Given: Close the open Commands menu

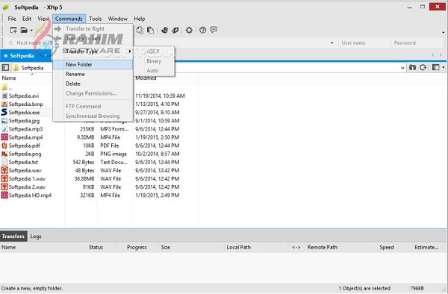Looking at the screenshot, I should point(69,19).
